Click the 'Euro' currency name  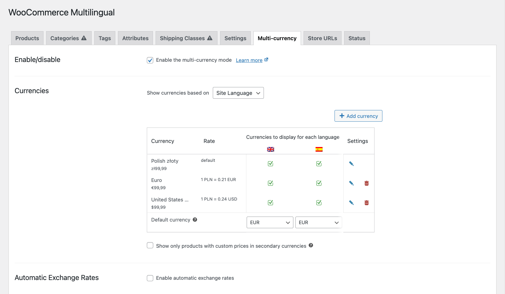click(156, 180)
